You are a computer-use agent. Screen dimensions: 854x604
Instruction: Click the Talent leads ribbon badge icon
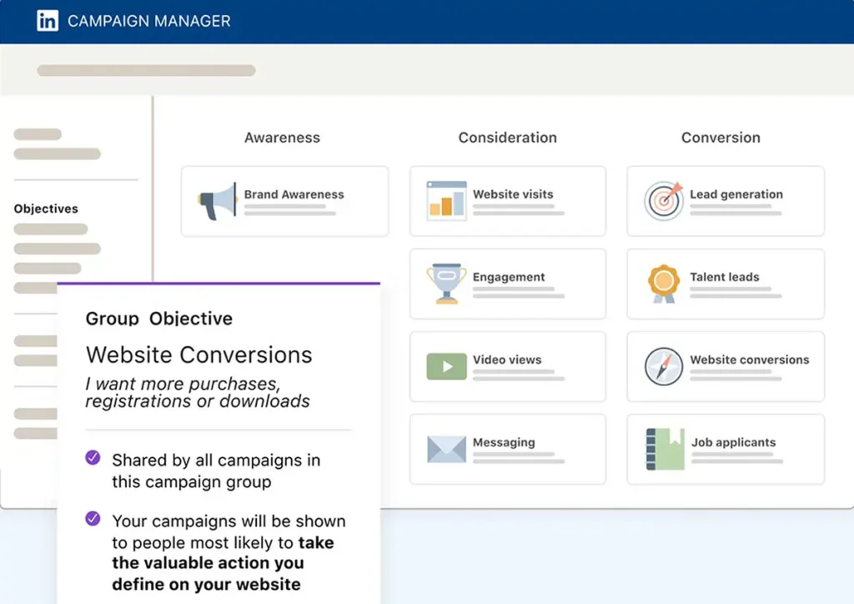664,284
